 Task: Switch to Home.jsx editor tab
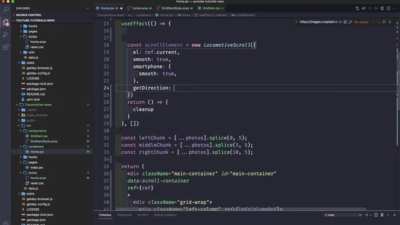109,8
